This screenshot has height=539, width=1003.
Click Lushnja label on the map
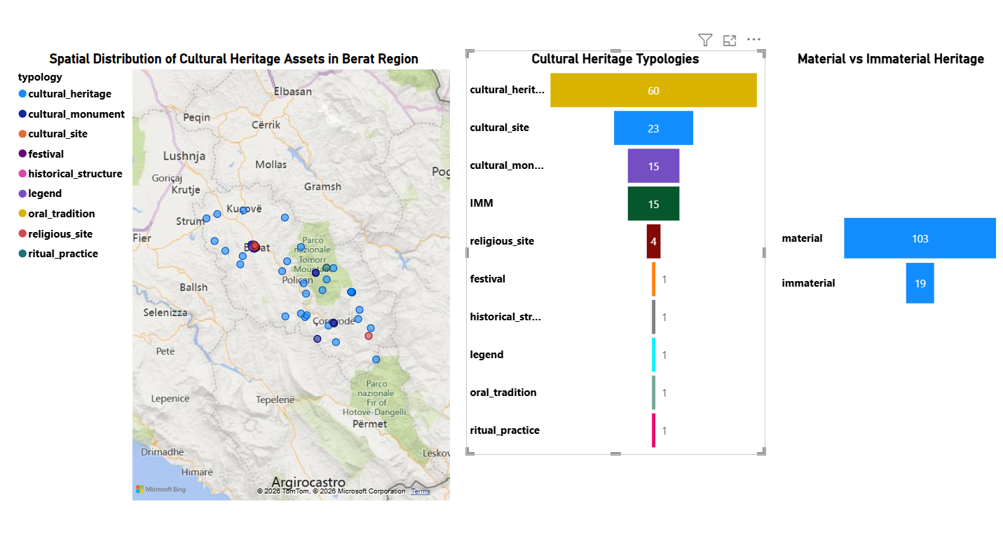184,156
